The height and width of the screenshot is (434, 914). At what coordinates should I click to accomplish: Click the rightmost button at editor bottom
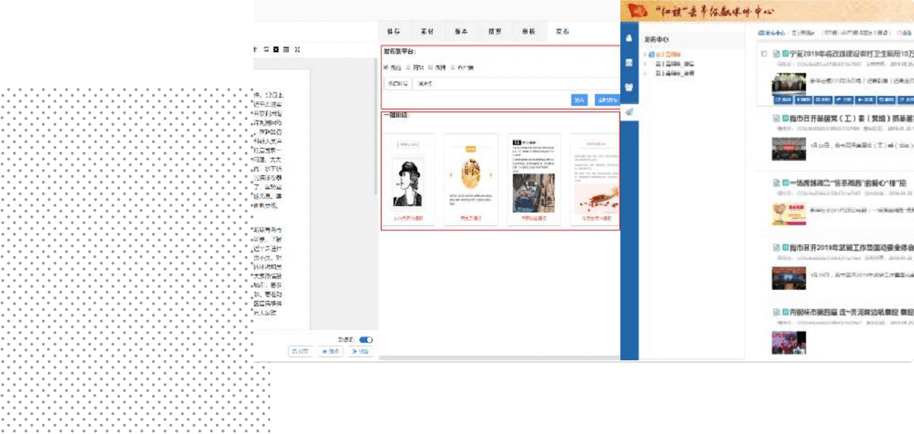pos(360,352)
